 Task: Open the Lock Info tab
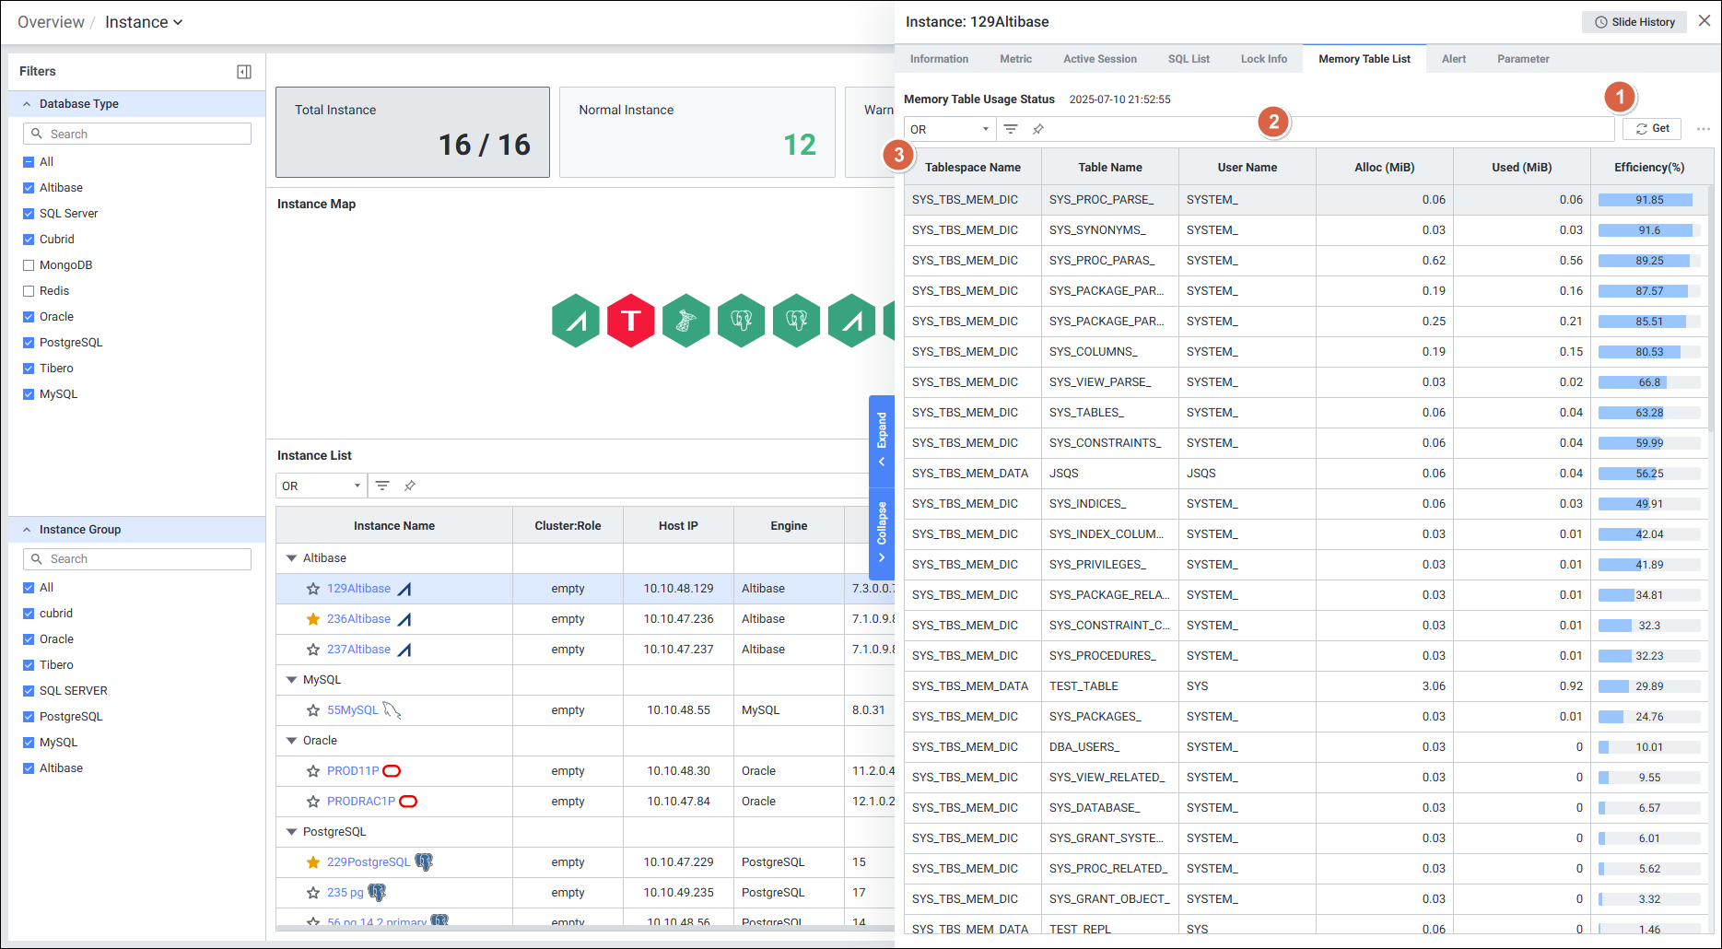click(x=1263, y=59)
